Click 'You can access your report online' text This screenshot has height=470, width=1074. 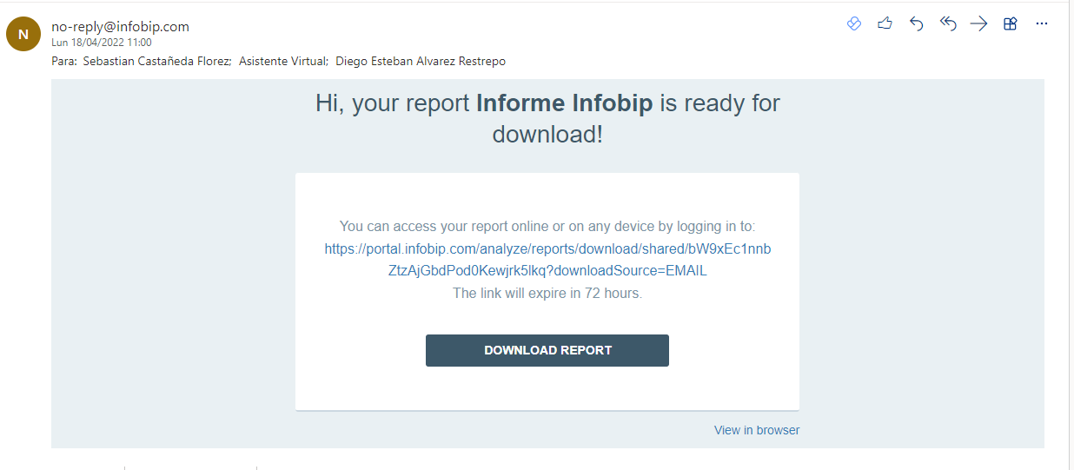click(x=547, y=227)
